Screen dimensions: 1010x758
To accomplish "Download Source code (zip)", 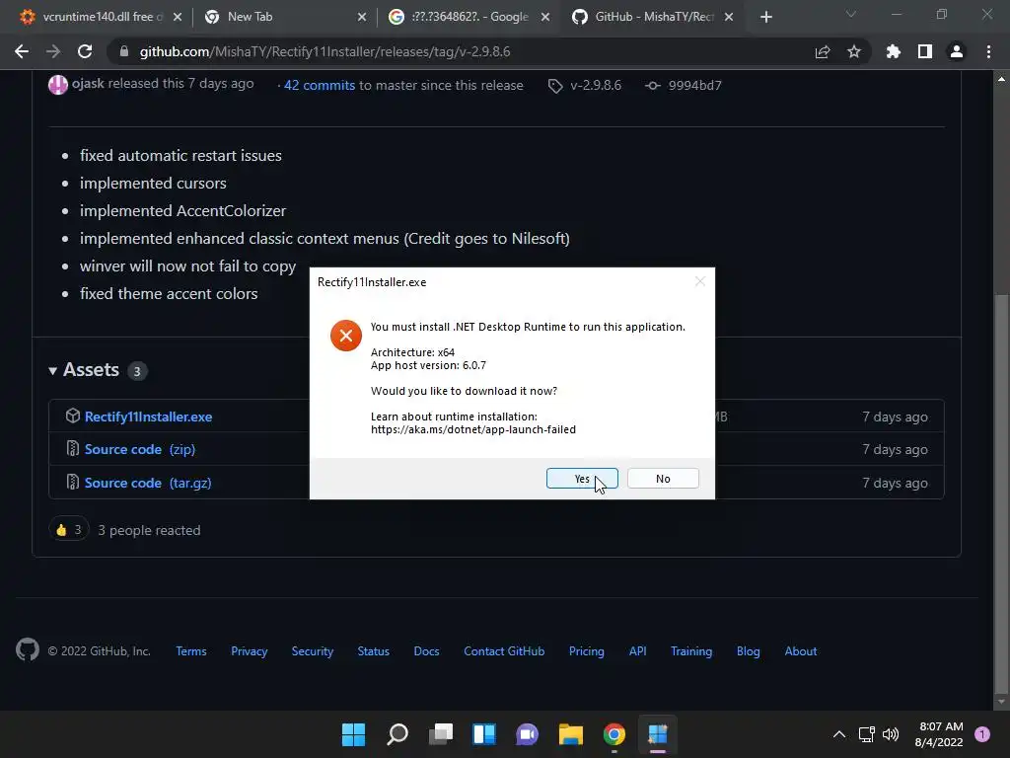I will point(140,449).
